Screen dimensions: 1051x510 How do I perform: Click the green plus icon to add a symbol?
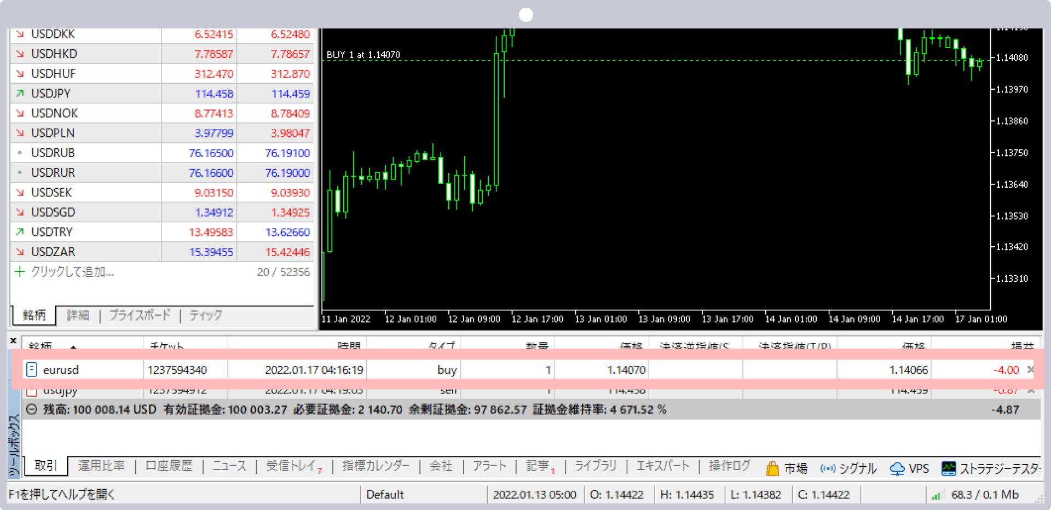click(20, 271)
